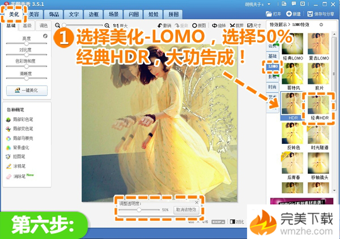This screenshot has height=239, width=340.
Task: Undo with the 撤销 toolbar icon
Action: (x=164, y=25)
